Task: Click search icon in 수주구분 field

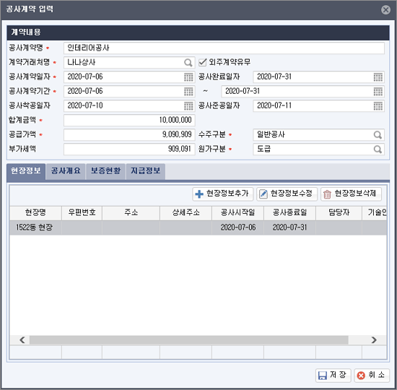Action: (378, 135)
